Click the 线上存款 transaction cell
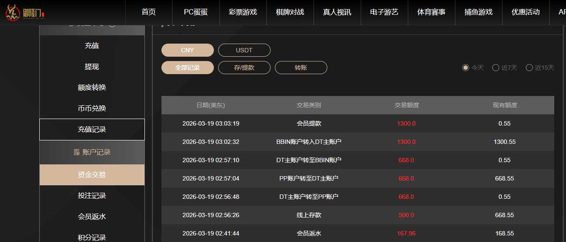566x242 pixels. 309,215
